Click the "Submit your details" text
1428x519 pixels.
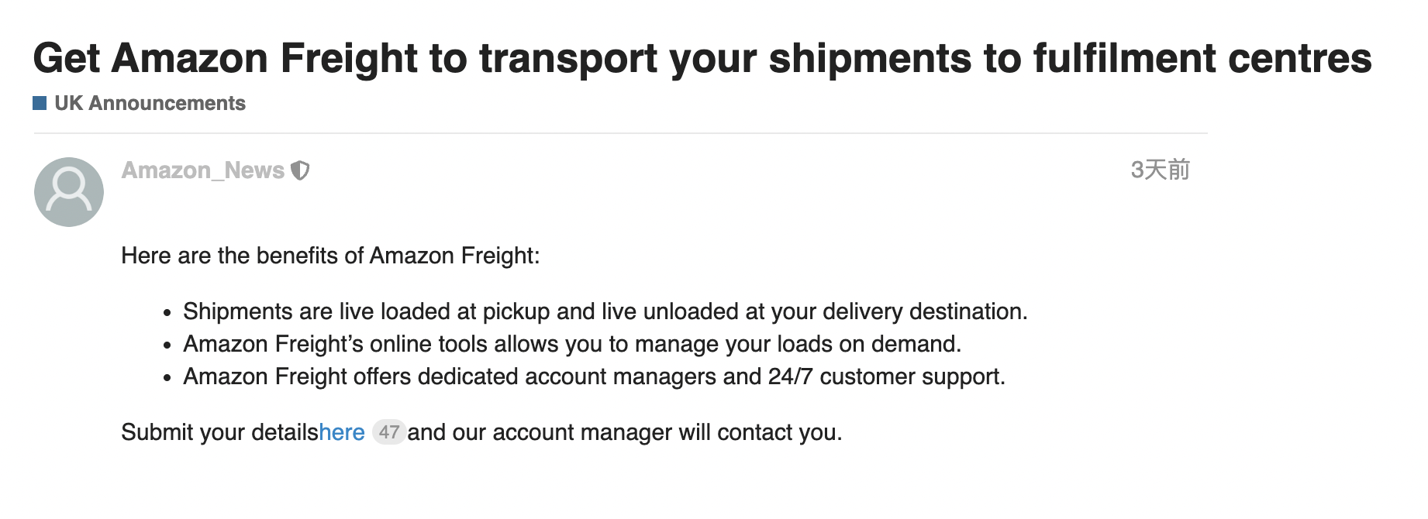[219, 432]
